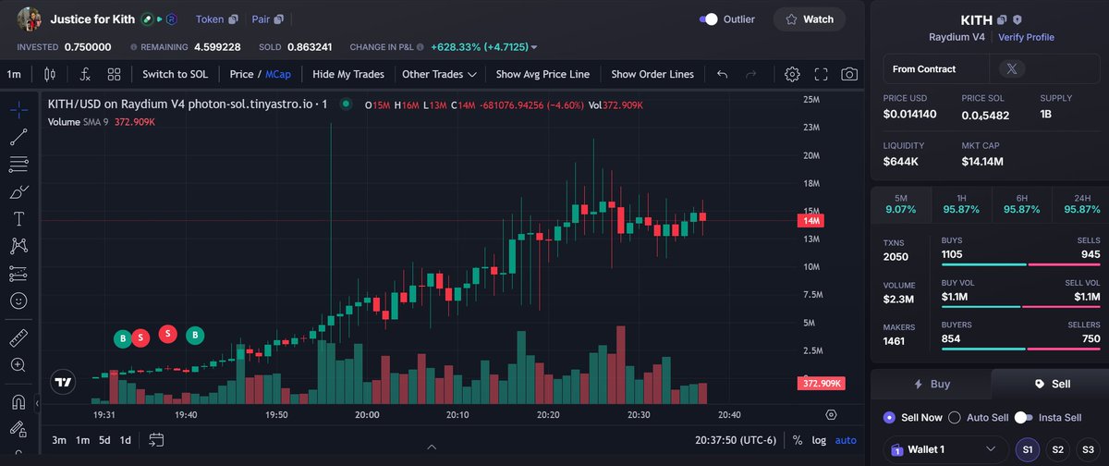Screen dimensions: 1109x466
Task: Click the first green B trade marker
Action: point(122,338)
